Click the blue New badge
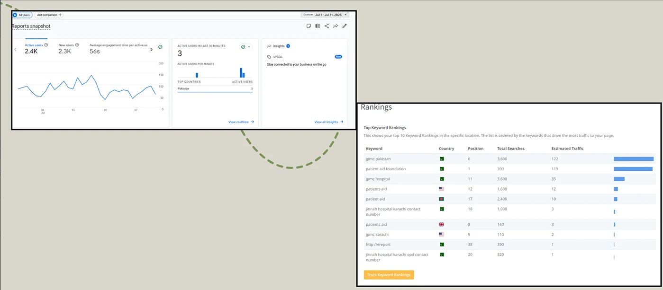Image resolution: width=663 pixels, height=290 pixels. (338, 57)
